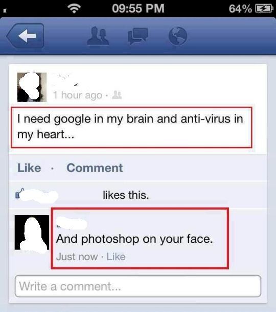Tap the commenter's name above the comment
Viewport: 276px width, 312px height.
[x=72, y=223]
